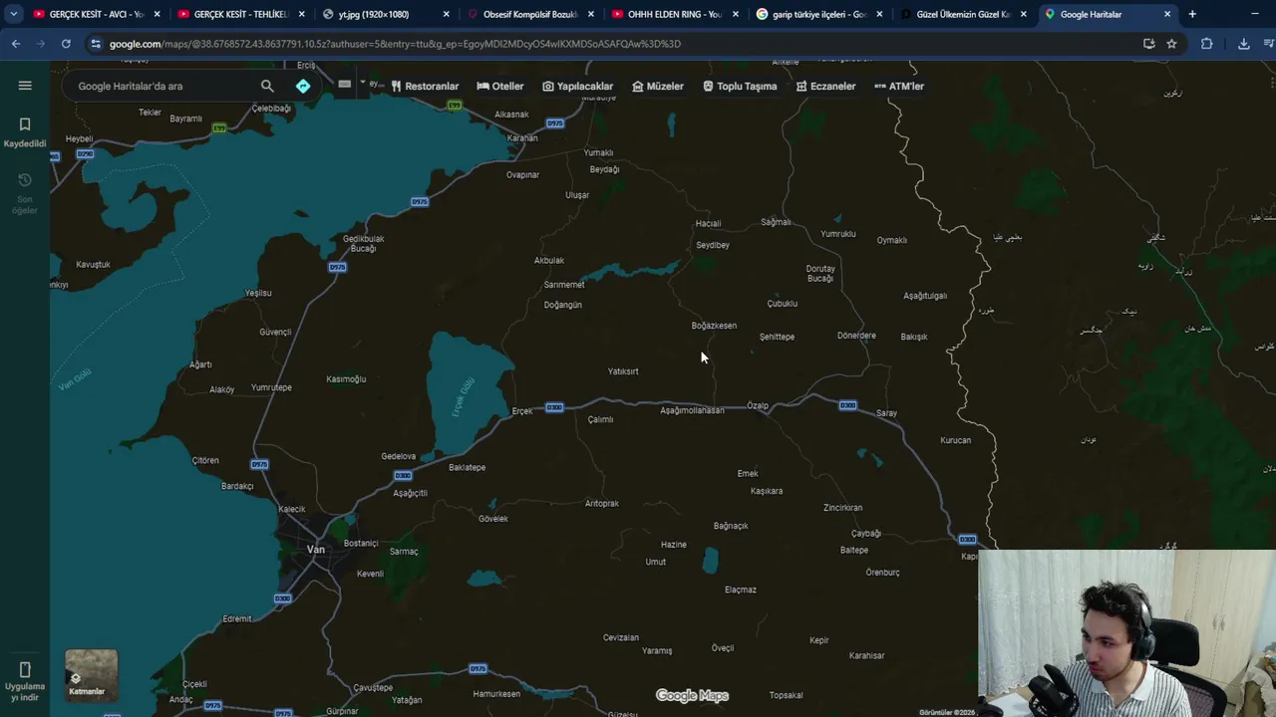The height and width of the screenshot is (717, 1276).
Task: Close the Google Haritalar tab
Action: [1167, 14]
